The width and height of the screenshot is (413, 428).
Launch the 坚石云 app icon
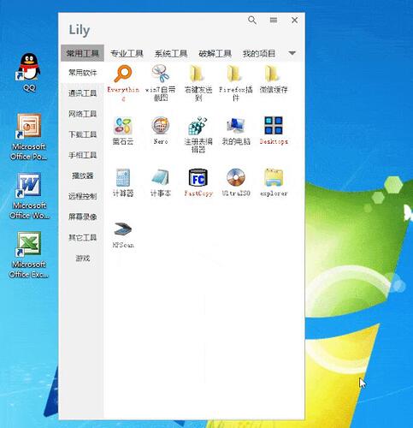coord(123,126)
